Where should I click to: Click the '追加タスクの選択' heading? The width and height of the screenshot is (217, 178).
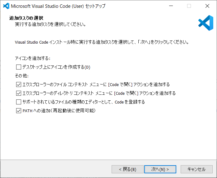[x=26, y=18]
